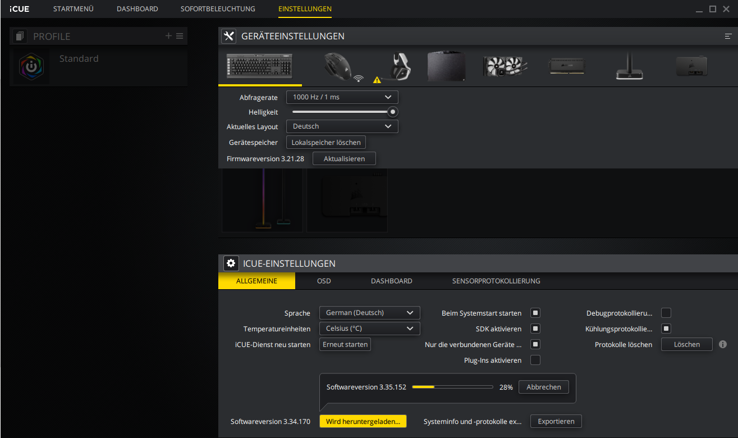738x438 pixels.
Task: Click the Softwareversion 3.34.170 label
Action: (271, 421)
